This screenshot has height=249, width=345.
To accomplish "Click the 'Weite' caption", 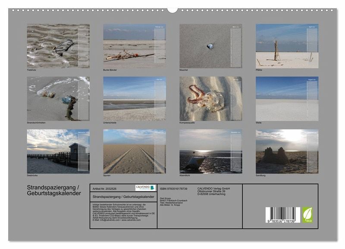I will pos(258,123).
